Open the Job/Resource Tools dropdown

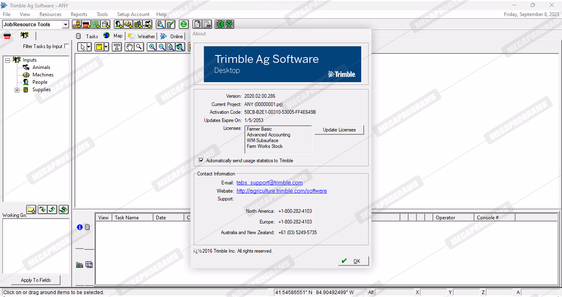(65, 25)
